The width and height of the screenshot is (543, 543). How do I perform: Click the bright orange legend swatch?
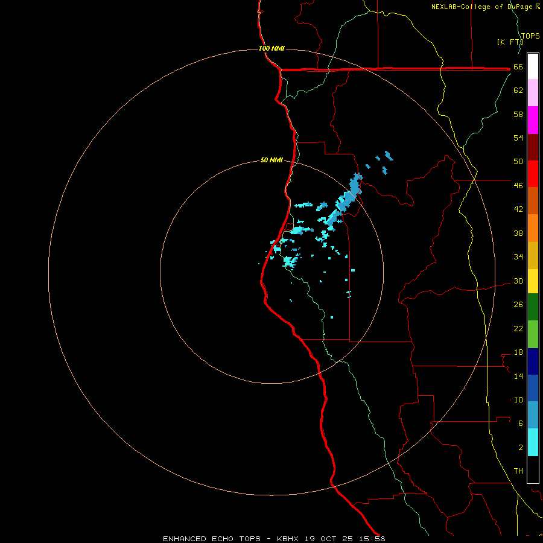(x=533, y=228)
